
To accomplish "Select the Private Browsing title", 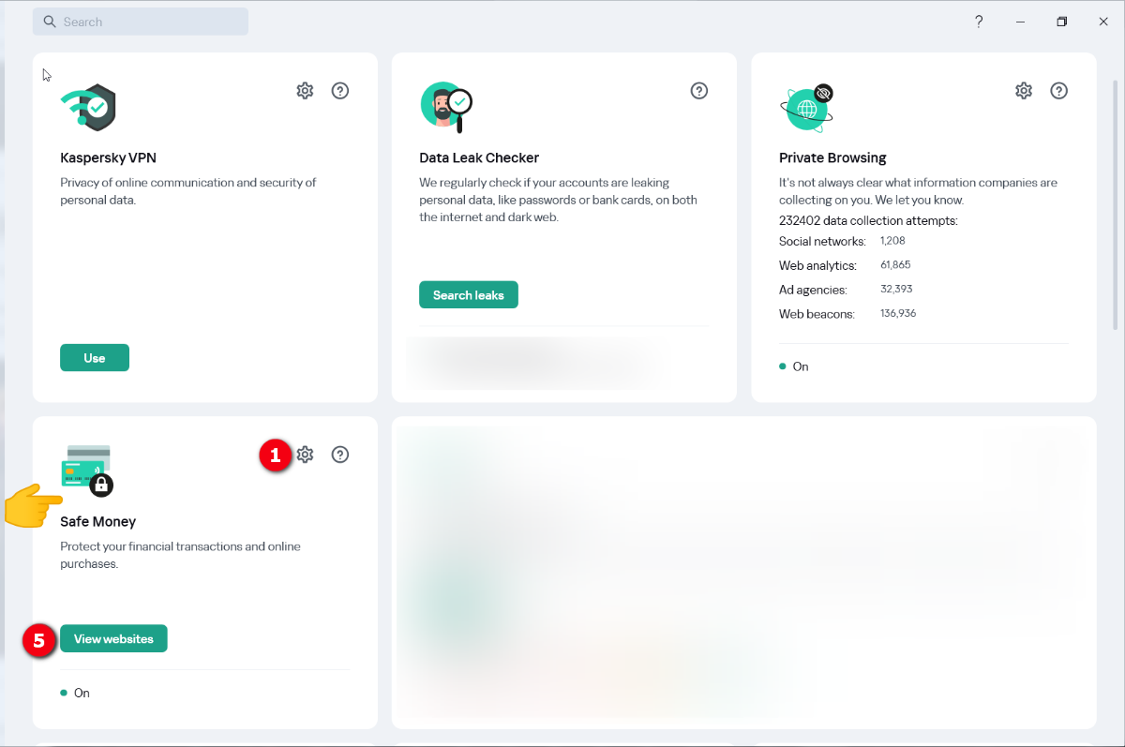I will point(832,157).
